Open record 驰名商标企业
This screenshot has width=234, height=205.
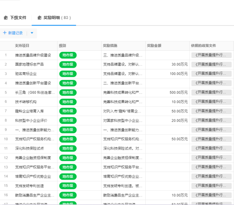point(26,74)
